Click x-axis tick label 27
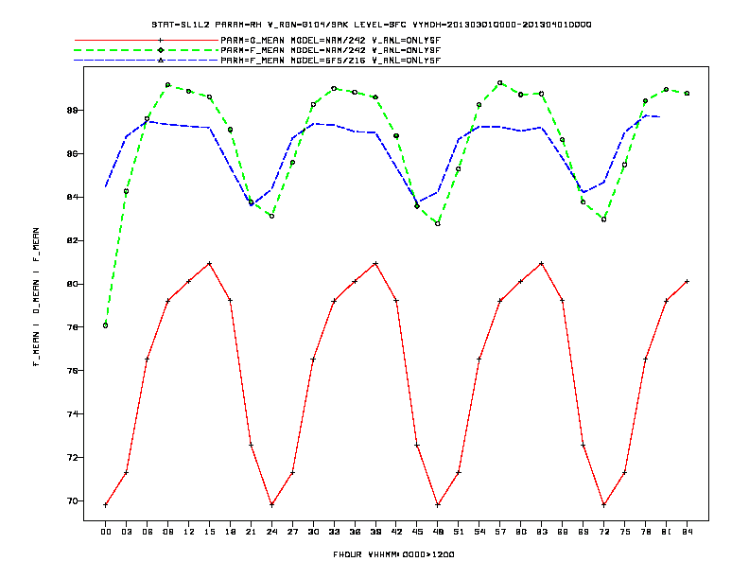This screenshot has width=749, height=579. click(292, 532)
